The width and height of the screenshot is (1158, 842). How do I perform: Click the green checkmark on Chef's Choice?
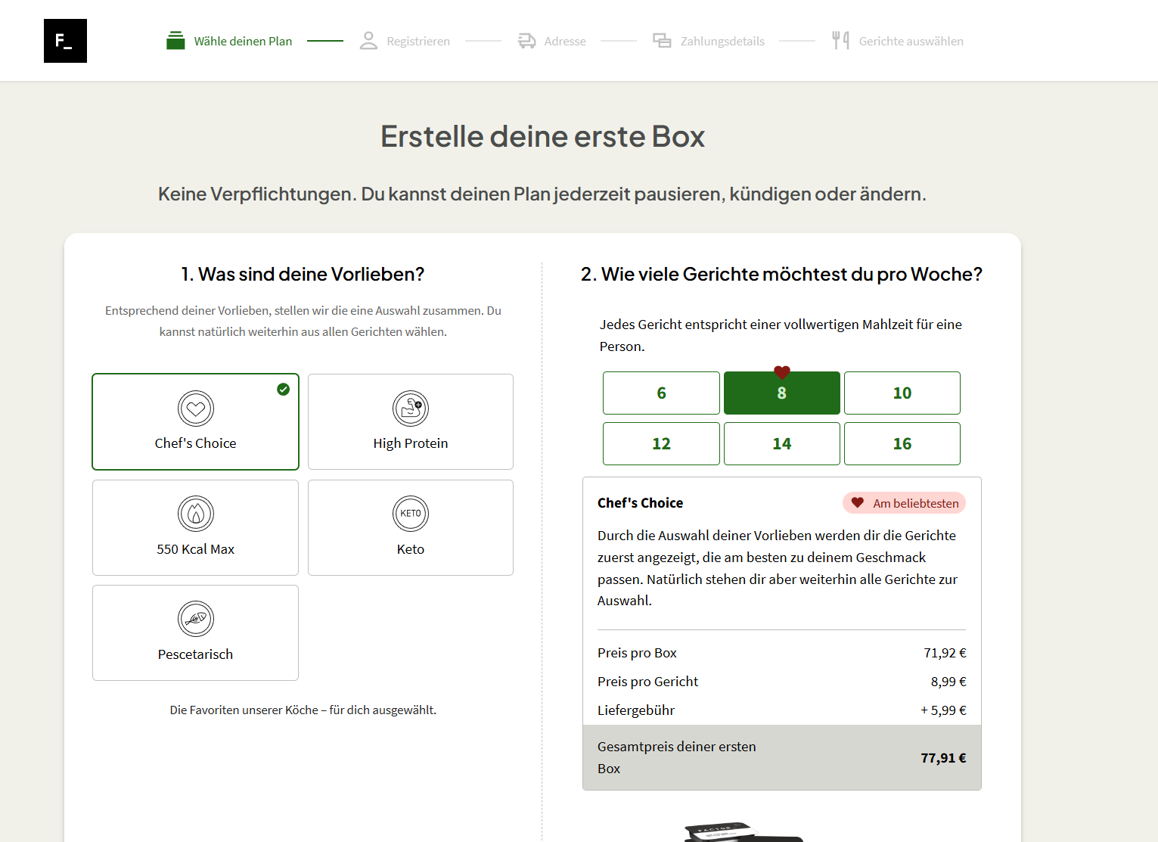click(284, 390)
